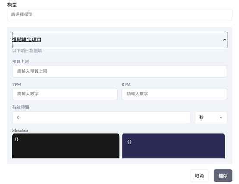The width and height of the screenshot is (239, 184).
Task: Click the 預算上限 label
Action: (x=21, y=62)
